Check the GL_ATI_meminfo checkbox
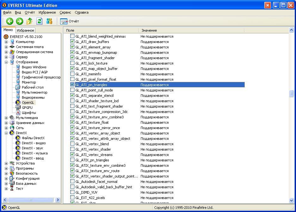The width and height of the screenshot is (296, 212). pyautogui.click(x=72, y=74)
